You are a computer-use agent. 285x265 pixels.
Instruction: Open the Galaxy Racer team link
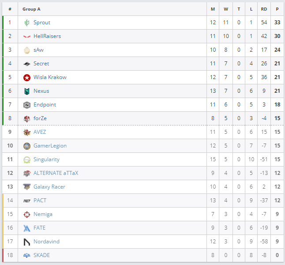point(49,187)
